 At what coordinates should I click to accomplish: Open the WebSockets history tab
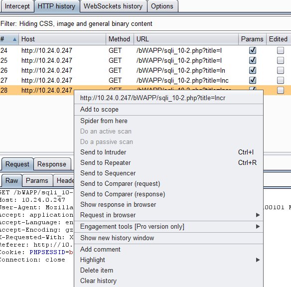point(113,6)
